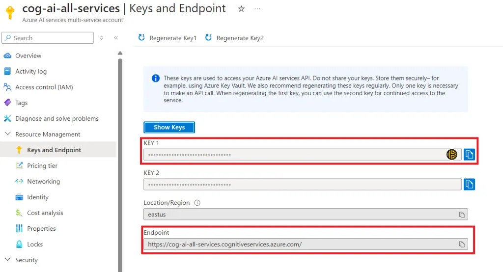Regenerate Key2

tap(234, 38)
